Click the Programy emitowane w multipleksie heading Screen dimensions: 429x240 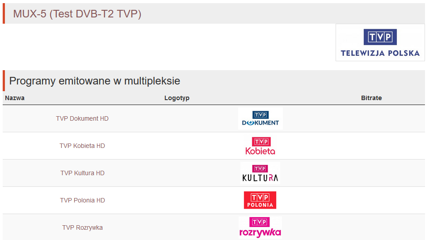point(95,81)
